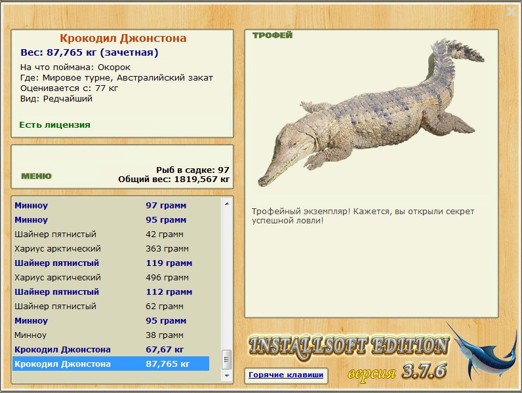The image size is (522, 393).
Task: Click the Трофейный экземпляр description text
Action: pyautogui.click(x=363, y=215)
